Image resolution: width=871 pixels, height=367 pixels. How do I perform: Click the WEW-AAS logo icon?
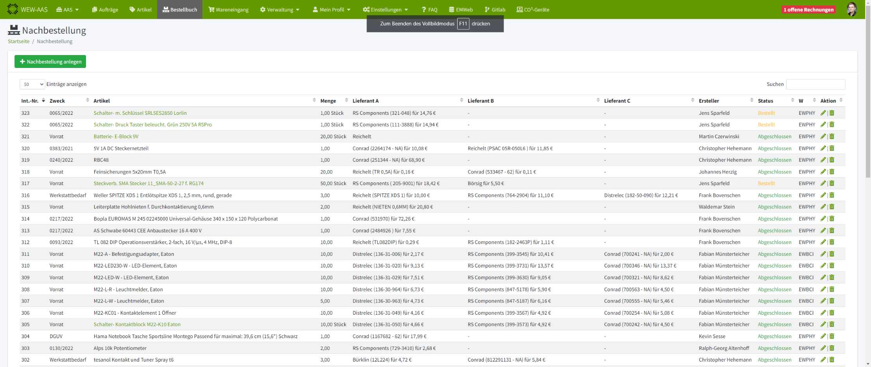tap(13, 9)
